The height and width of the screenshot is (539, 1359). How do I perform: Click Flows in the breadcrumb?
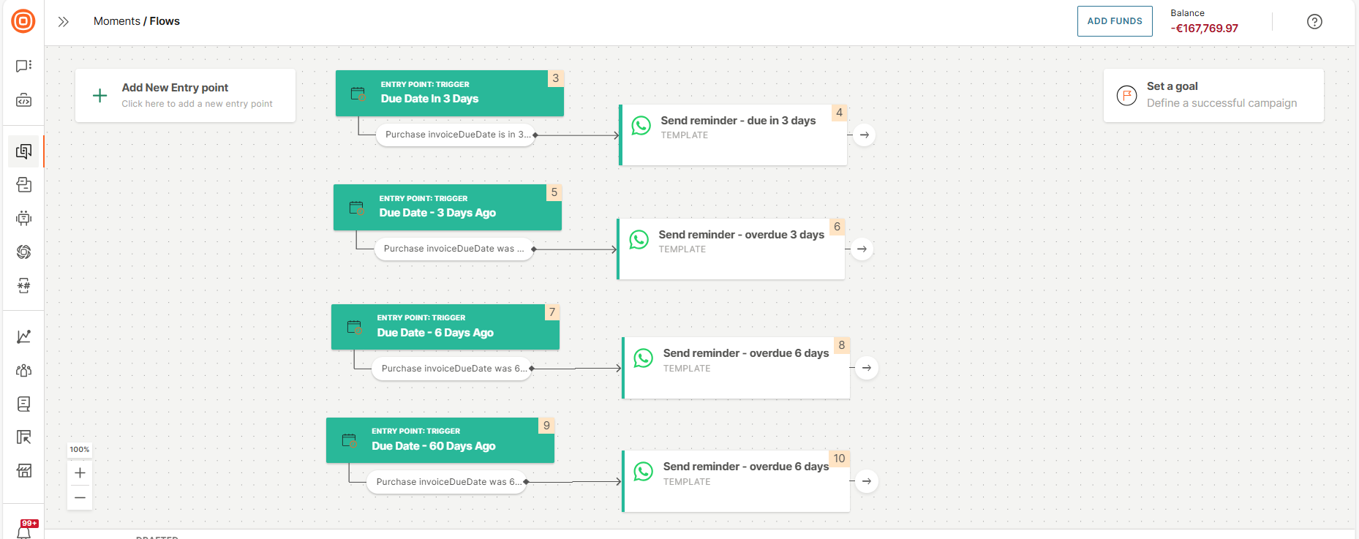[x=165, y=21]
